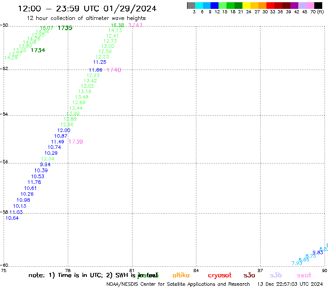Click the wave height value 12.73
The height and width of the screenshot is (288, 328).
pyautogui.click(x=110, y=41)
